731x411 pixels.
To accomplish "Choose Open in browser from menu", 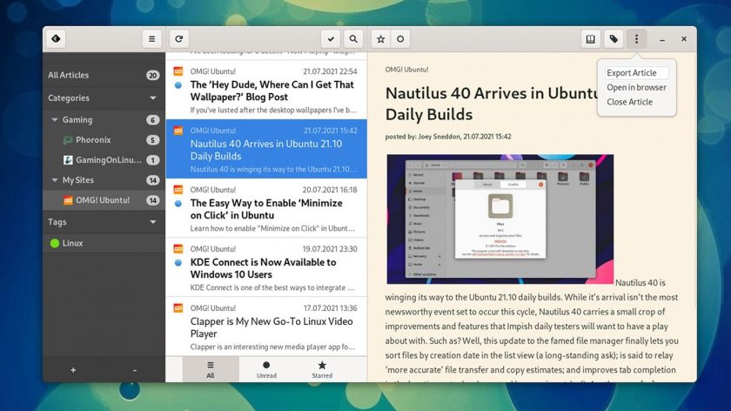I will point(636,87).
